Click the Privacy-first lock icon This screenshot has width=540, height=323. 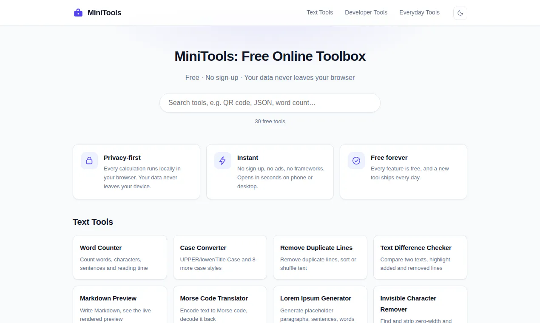(x=89, y=161)
